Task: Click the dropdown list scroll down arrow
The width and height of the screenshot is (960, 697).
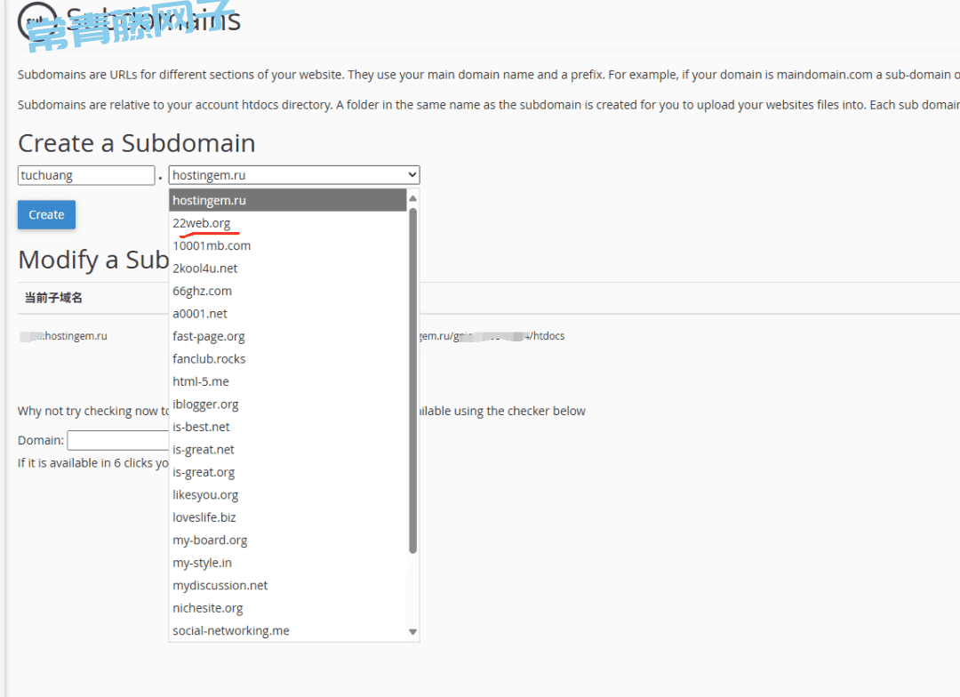Action: pos(412,631)
